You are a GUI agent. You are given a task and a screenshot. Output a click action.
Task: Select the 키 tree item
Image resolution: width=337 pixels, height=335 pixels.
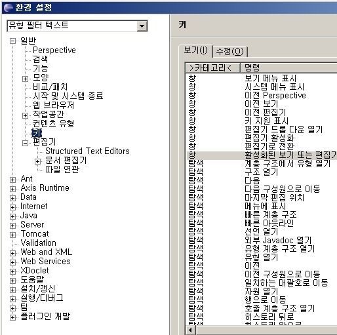37,133
